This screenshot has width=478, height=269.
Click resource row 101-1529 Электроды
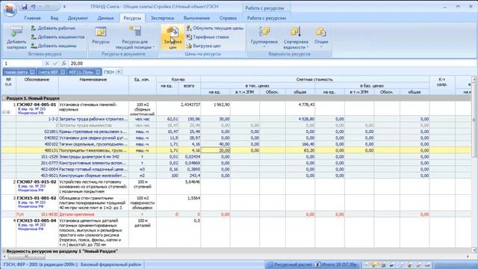pyautogui.click(x=238, y=157)
